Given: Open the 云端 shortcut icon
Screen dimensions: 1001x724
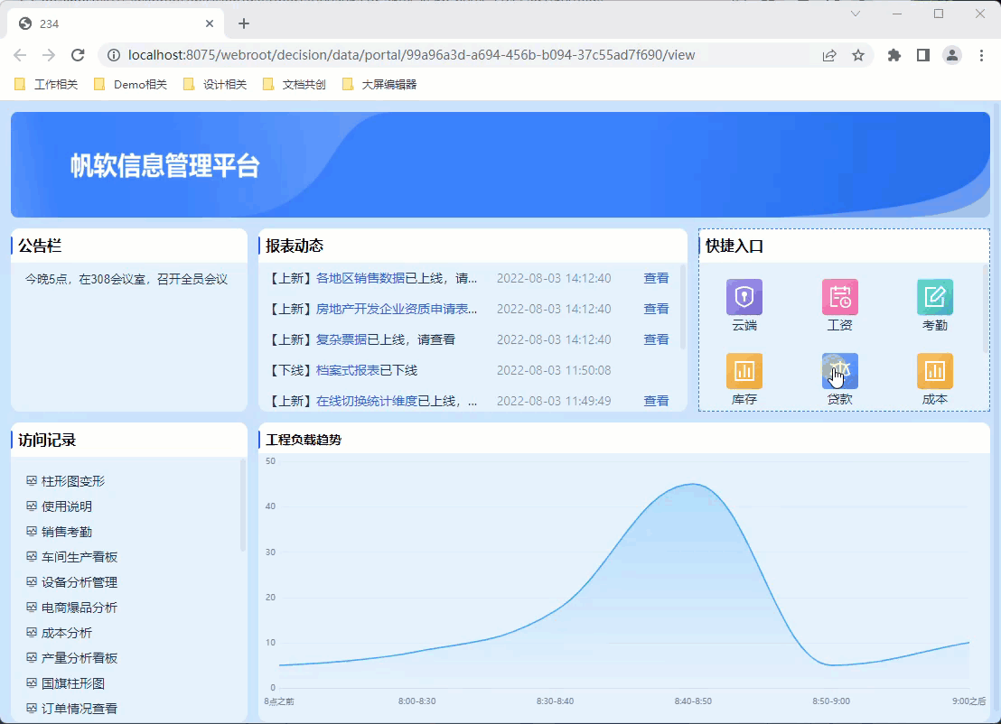Looking at the screenshot, I should 744,297.
